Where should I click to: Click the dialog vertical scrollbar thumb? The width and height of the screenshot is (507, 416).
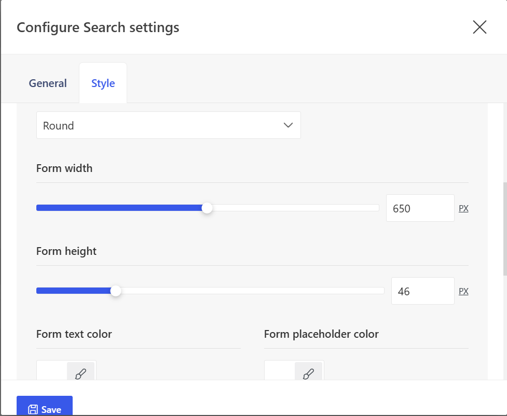[505, 229]
